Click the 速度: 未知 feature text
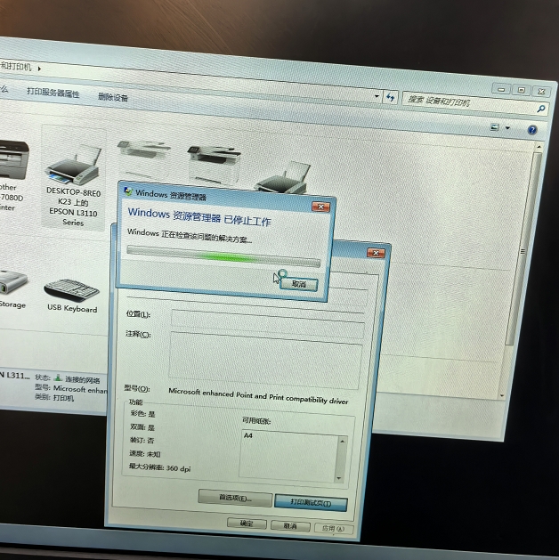The width and height of the screenshot is (559, 560). (x=145, y=454)
